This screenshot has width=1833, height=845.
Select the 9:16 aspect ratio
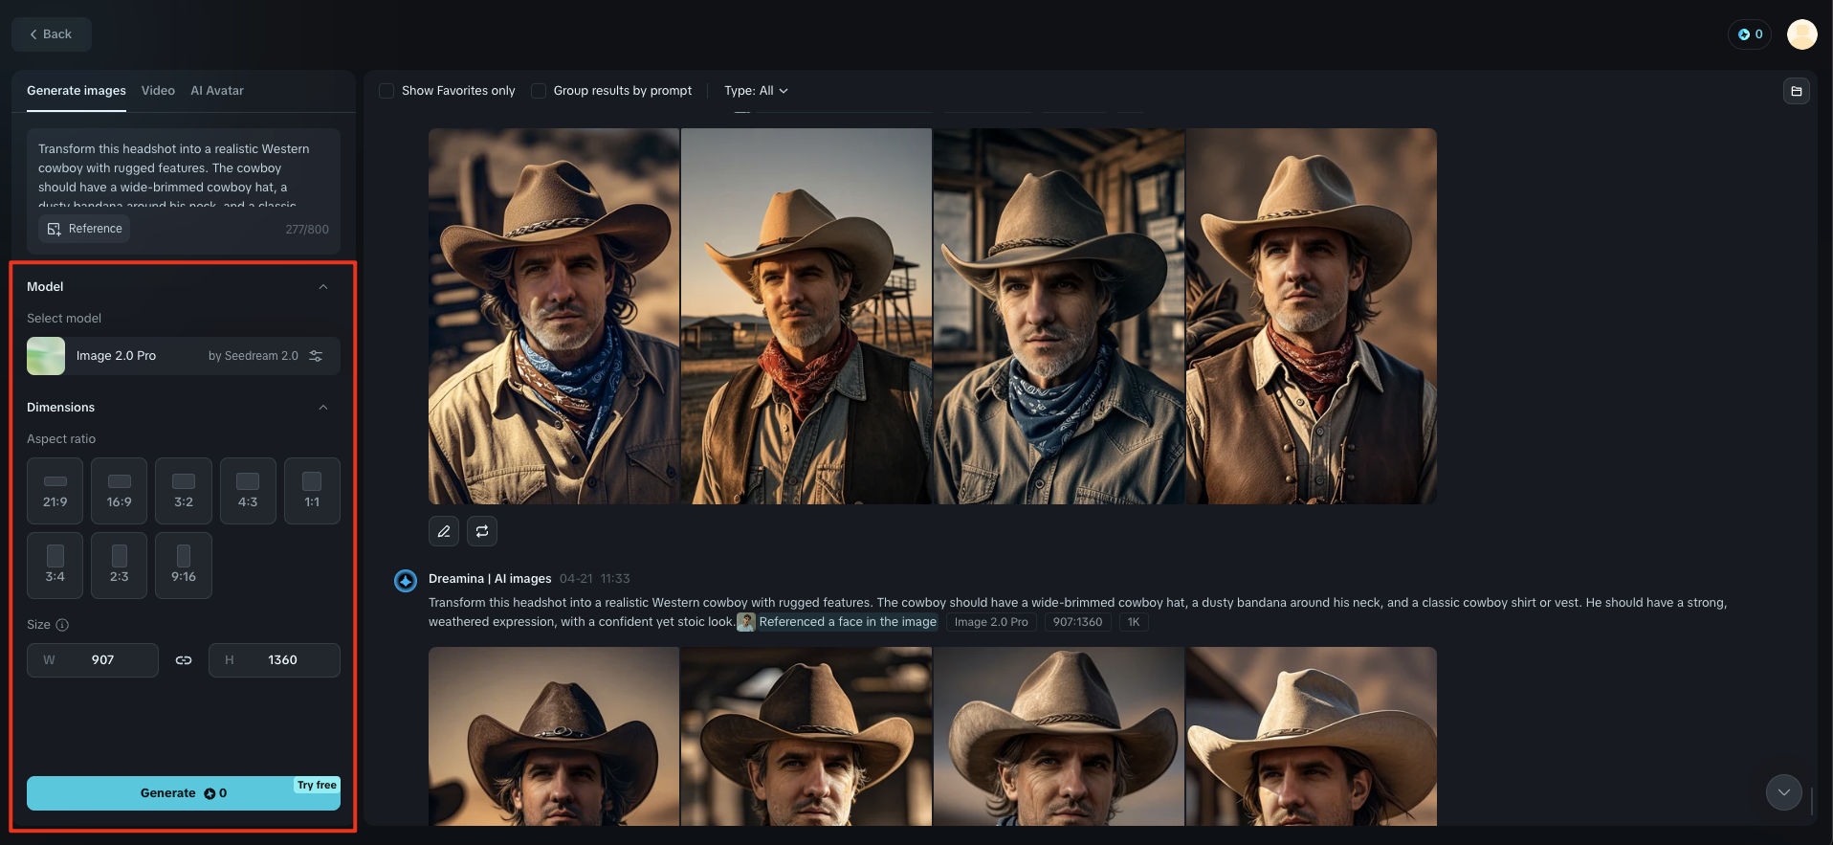click(184, 566)
